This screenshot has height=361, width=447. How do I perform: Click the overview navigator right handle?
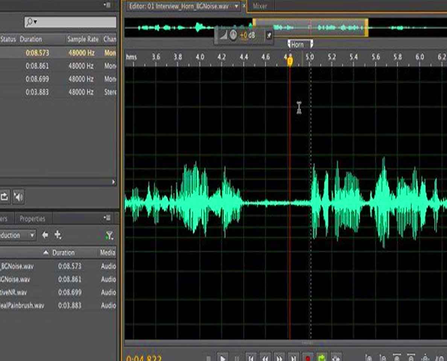(366, 28)
